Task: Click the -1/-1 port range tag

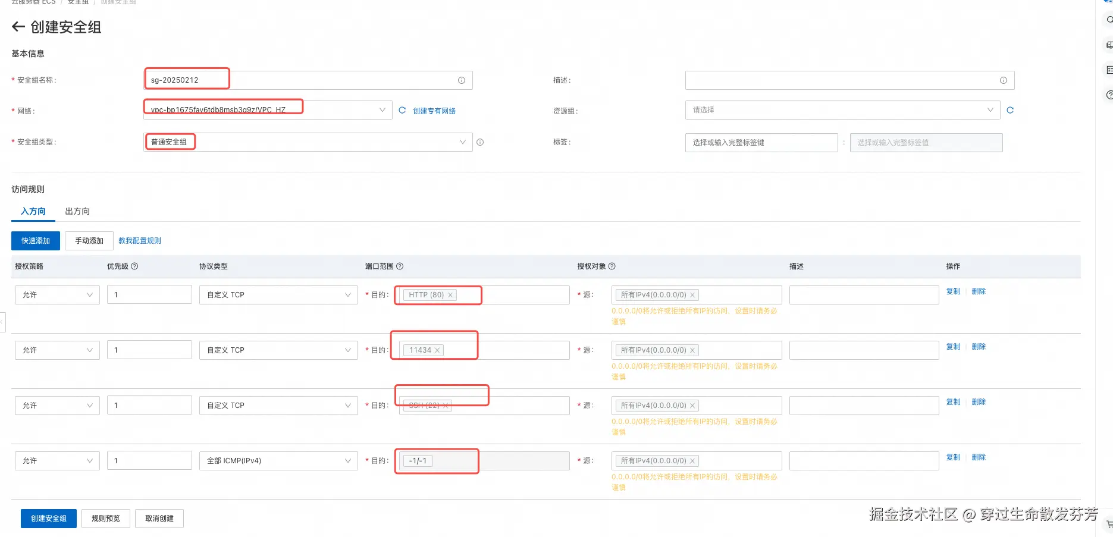Action: pyautogui.click(x=418, y=461)
